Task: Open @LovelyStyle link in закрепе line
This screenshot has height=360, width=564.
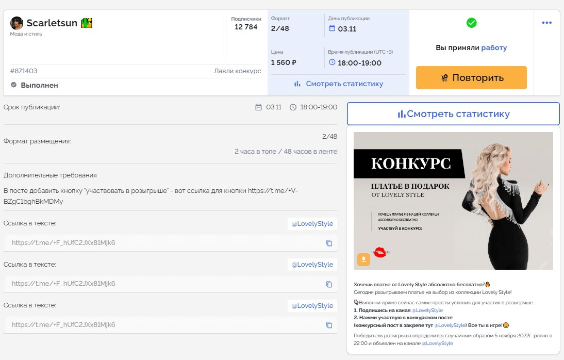Action: (450, 325)
